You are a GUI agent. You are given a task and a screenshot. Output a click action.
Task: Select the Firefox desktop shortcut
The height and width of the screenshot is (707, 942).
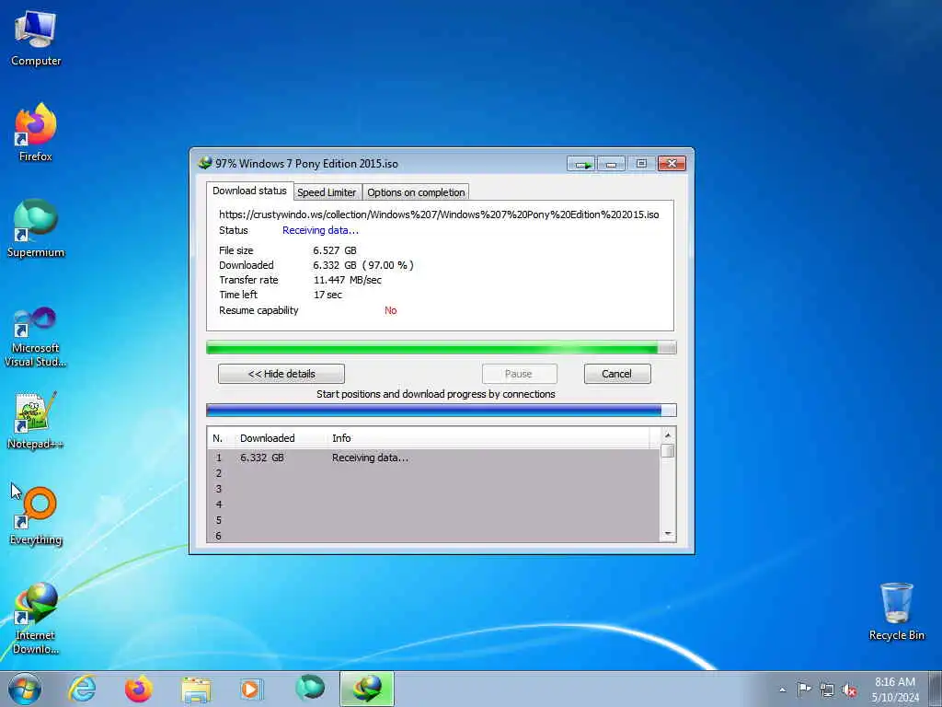pyautogui.click(x=36, y=133)
